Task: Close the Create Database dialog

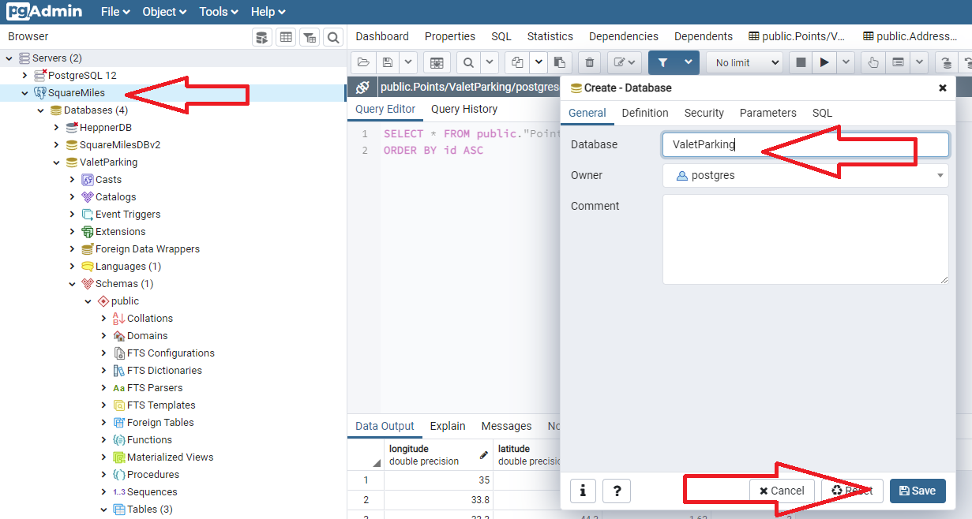Action: tap(942, 88)
